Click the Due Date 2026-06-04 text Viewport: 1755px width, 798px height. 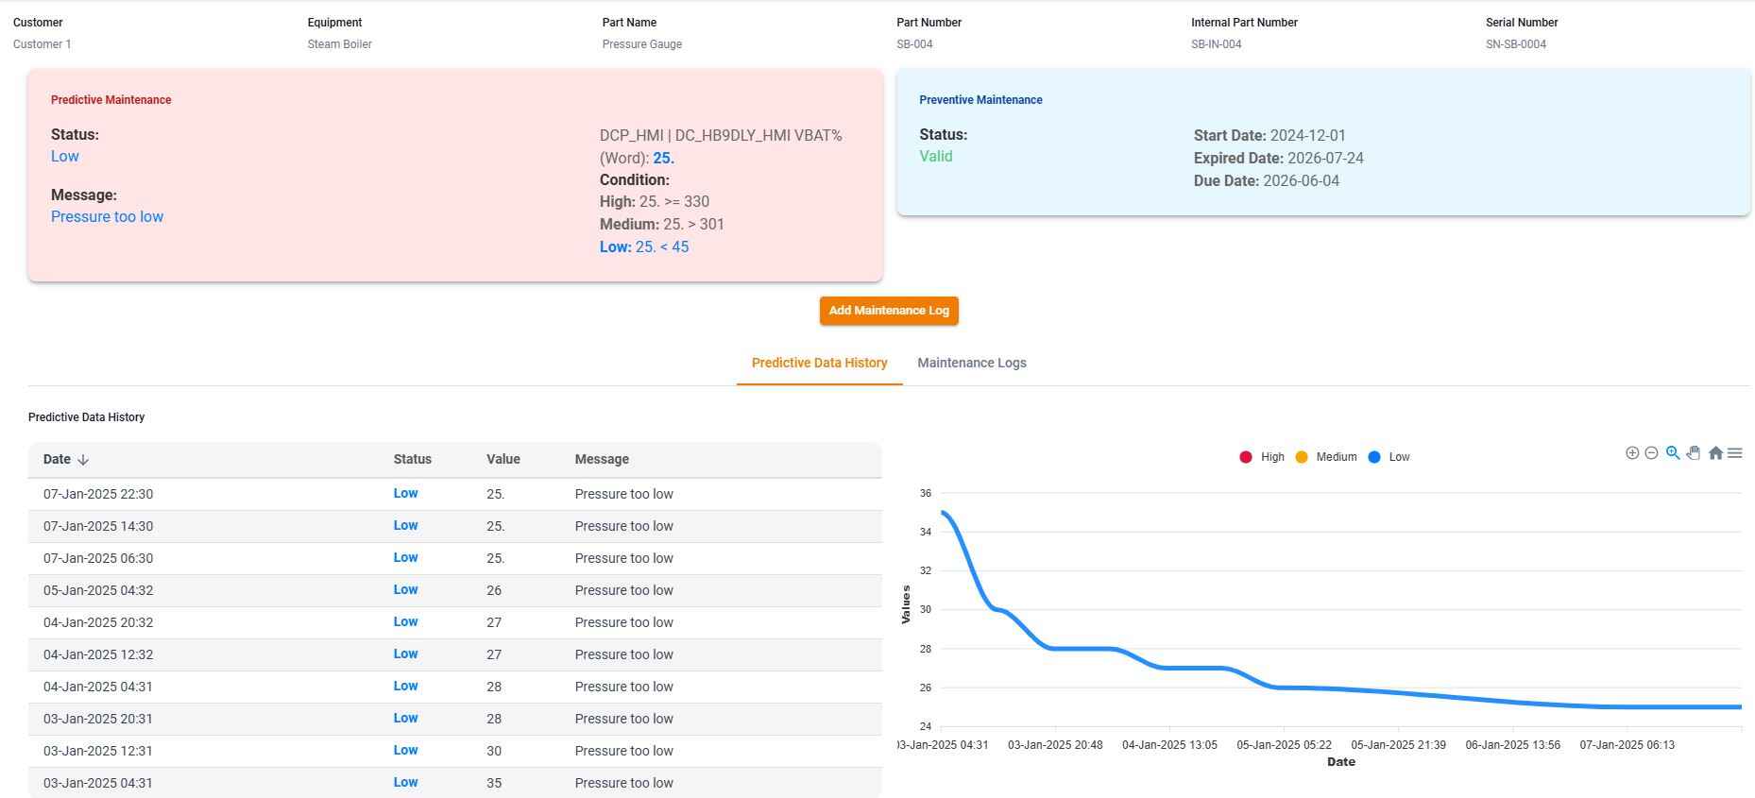click(1266, 181)
